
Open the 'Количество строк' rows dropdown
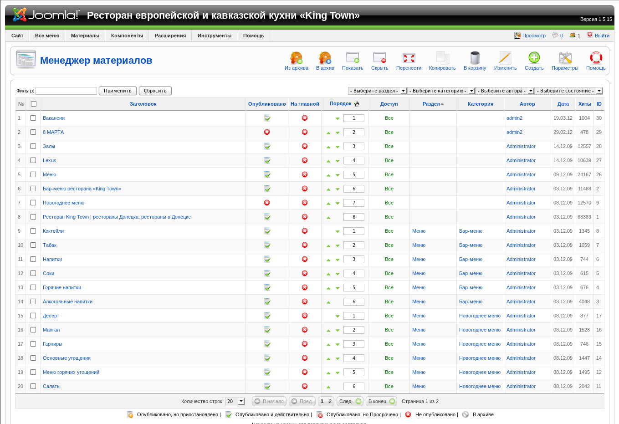(235, 401)
